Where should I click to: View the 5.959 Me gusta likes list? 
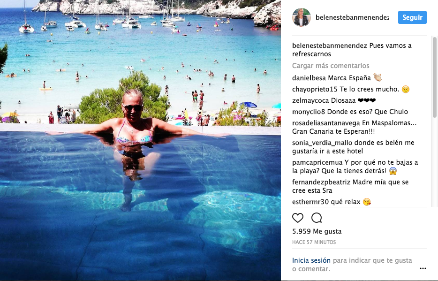click(317, 231)
